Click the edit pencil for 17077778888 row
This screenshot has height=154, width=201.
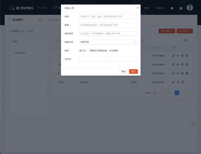click(x=173, y=56)
